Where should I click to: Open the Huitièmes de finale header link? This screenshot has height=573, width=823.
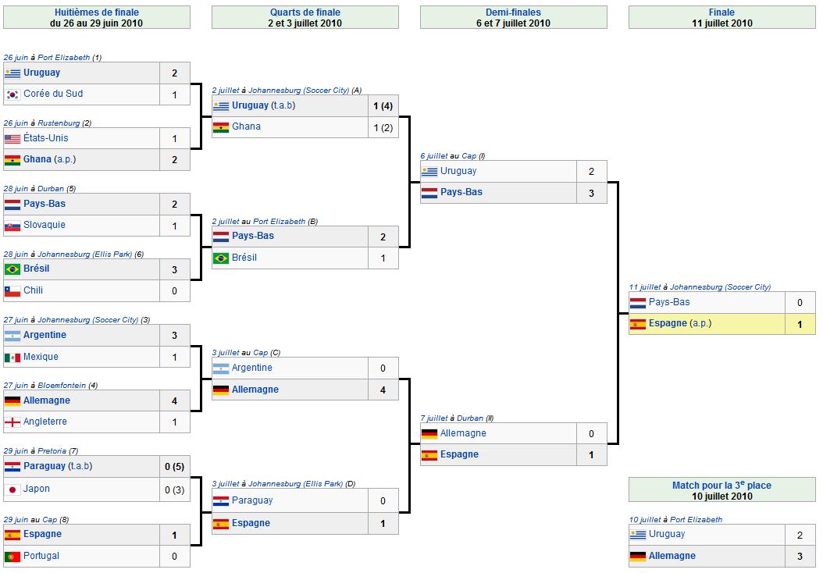point(97,12)
